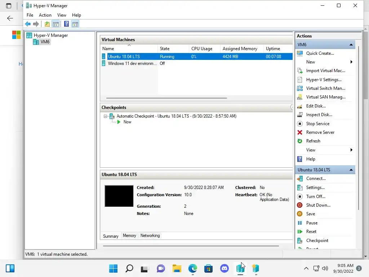The height and width of the screenshot is (277, 369).
Task: Click the Connect icon for Ubuntu VM
Action: coord(300,179)
